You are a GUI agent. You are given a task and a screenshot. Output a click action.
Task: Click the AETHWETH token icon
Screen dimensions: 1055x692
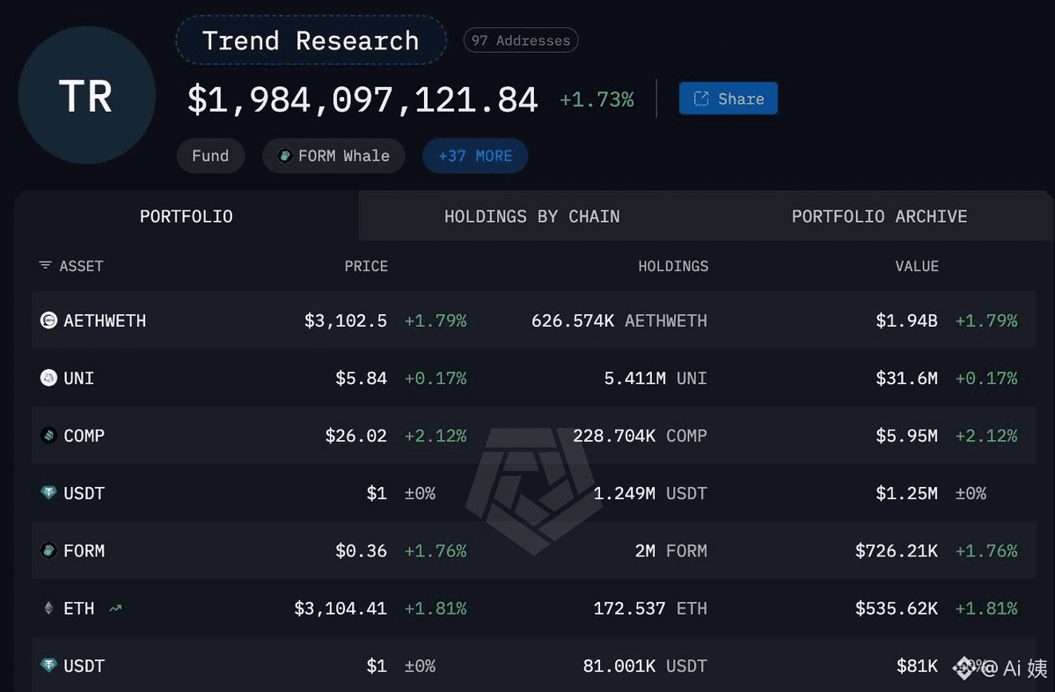[x=50, y=320]
